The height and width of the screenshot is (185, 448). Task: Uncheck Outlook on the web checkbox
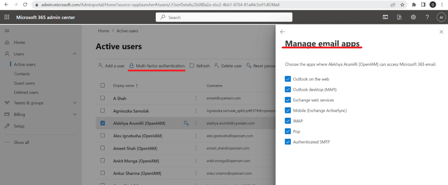pos(288,79)
